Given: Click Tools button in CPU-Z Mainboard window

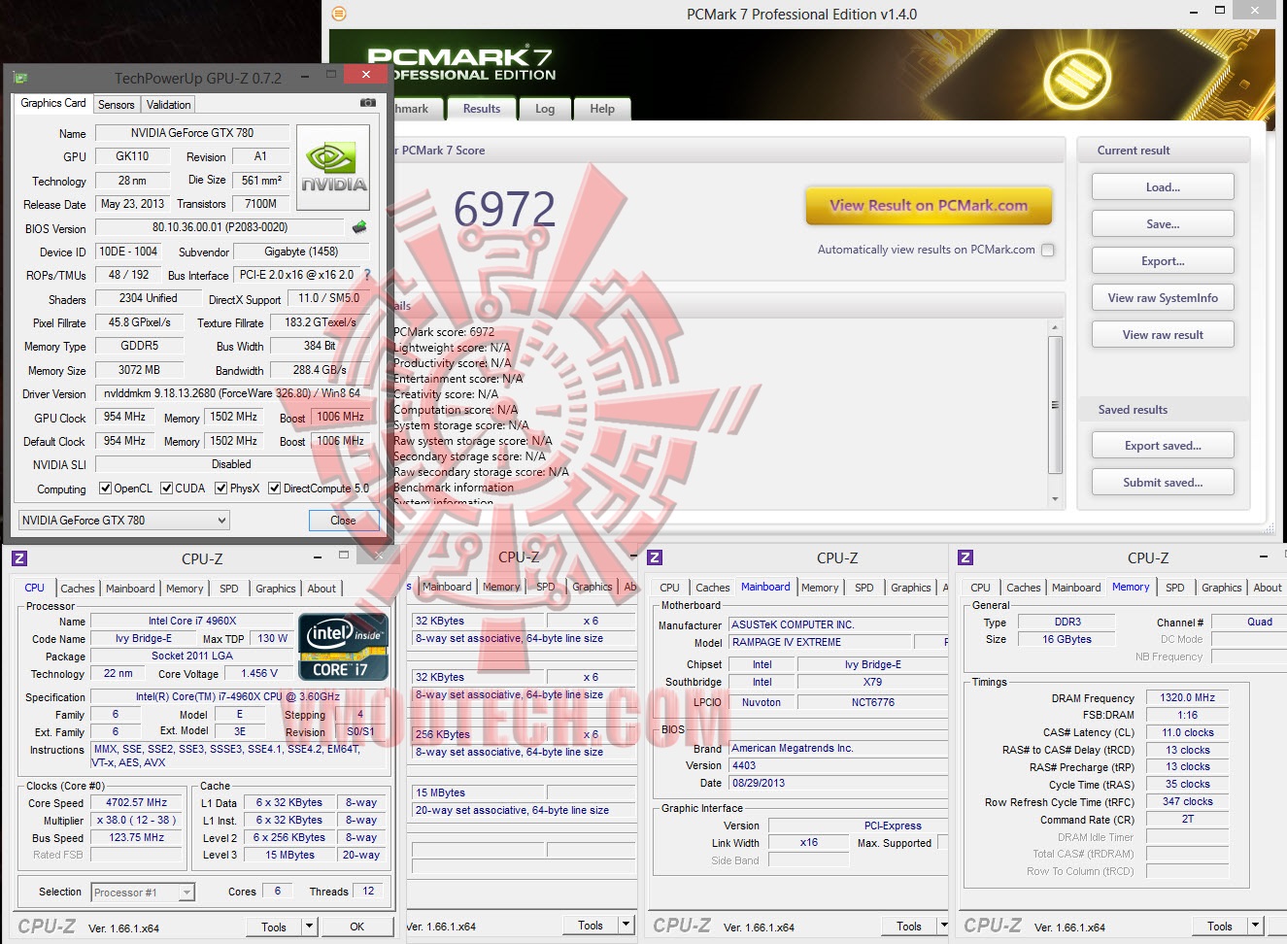Looking at the screenshot, I should 909,927.
